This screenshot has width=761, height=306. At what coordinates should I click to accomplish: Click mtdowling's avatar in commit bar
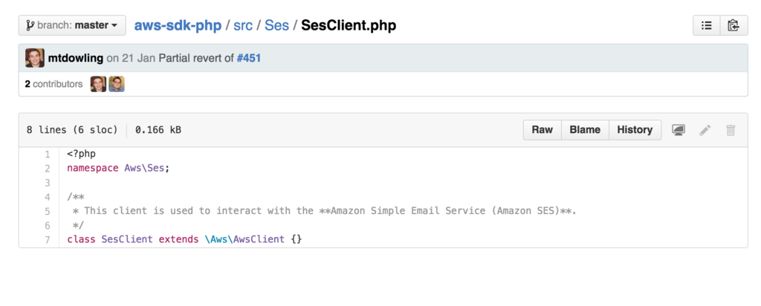click(x=34, y=58)
